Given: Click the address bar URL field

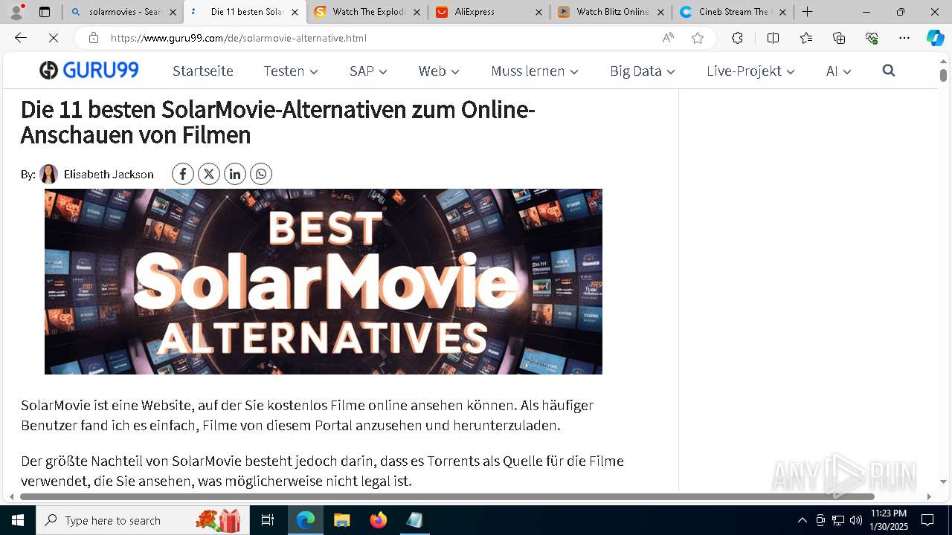Looking at the screenshot, I should pos(379,38).
